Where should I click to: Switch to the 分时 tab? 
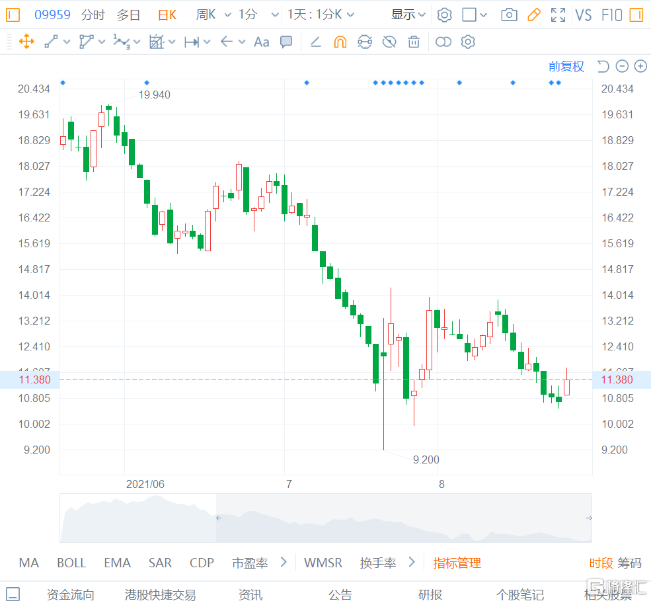[x=93, y=14]
